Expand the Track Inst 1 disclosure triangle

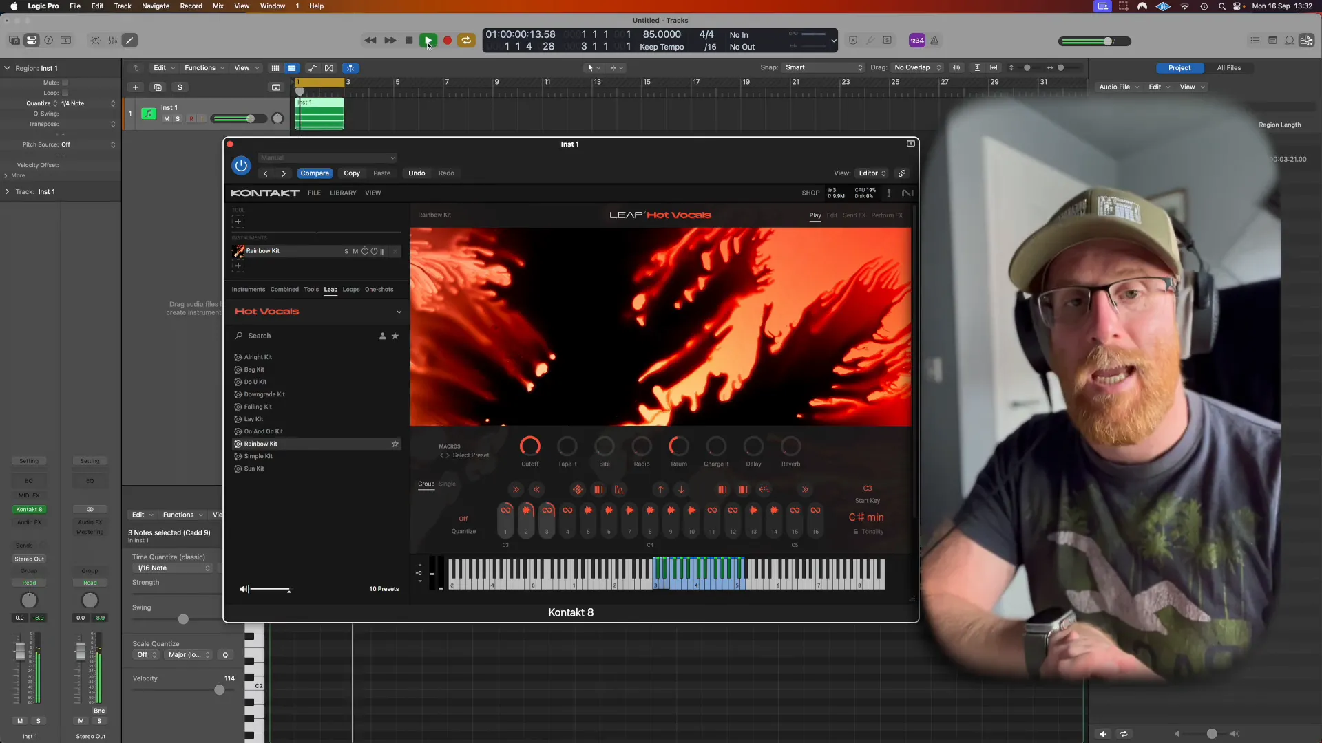point(7,192)
